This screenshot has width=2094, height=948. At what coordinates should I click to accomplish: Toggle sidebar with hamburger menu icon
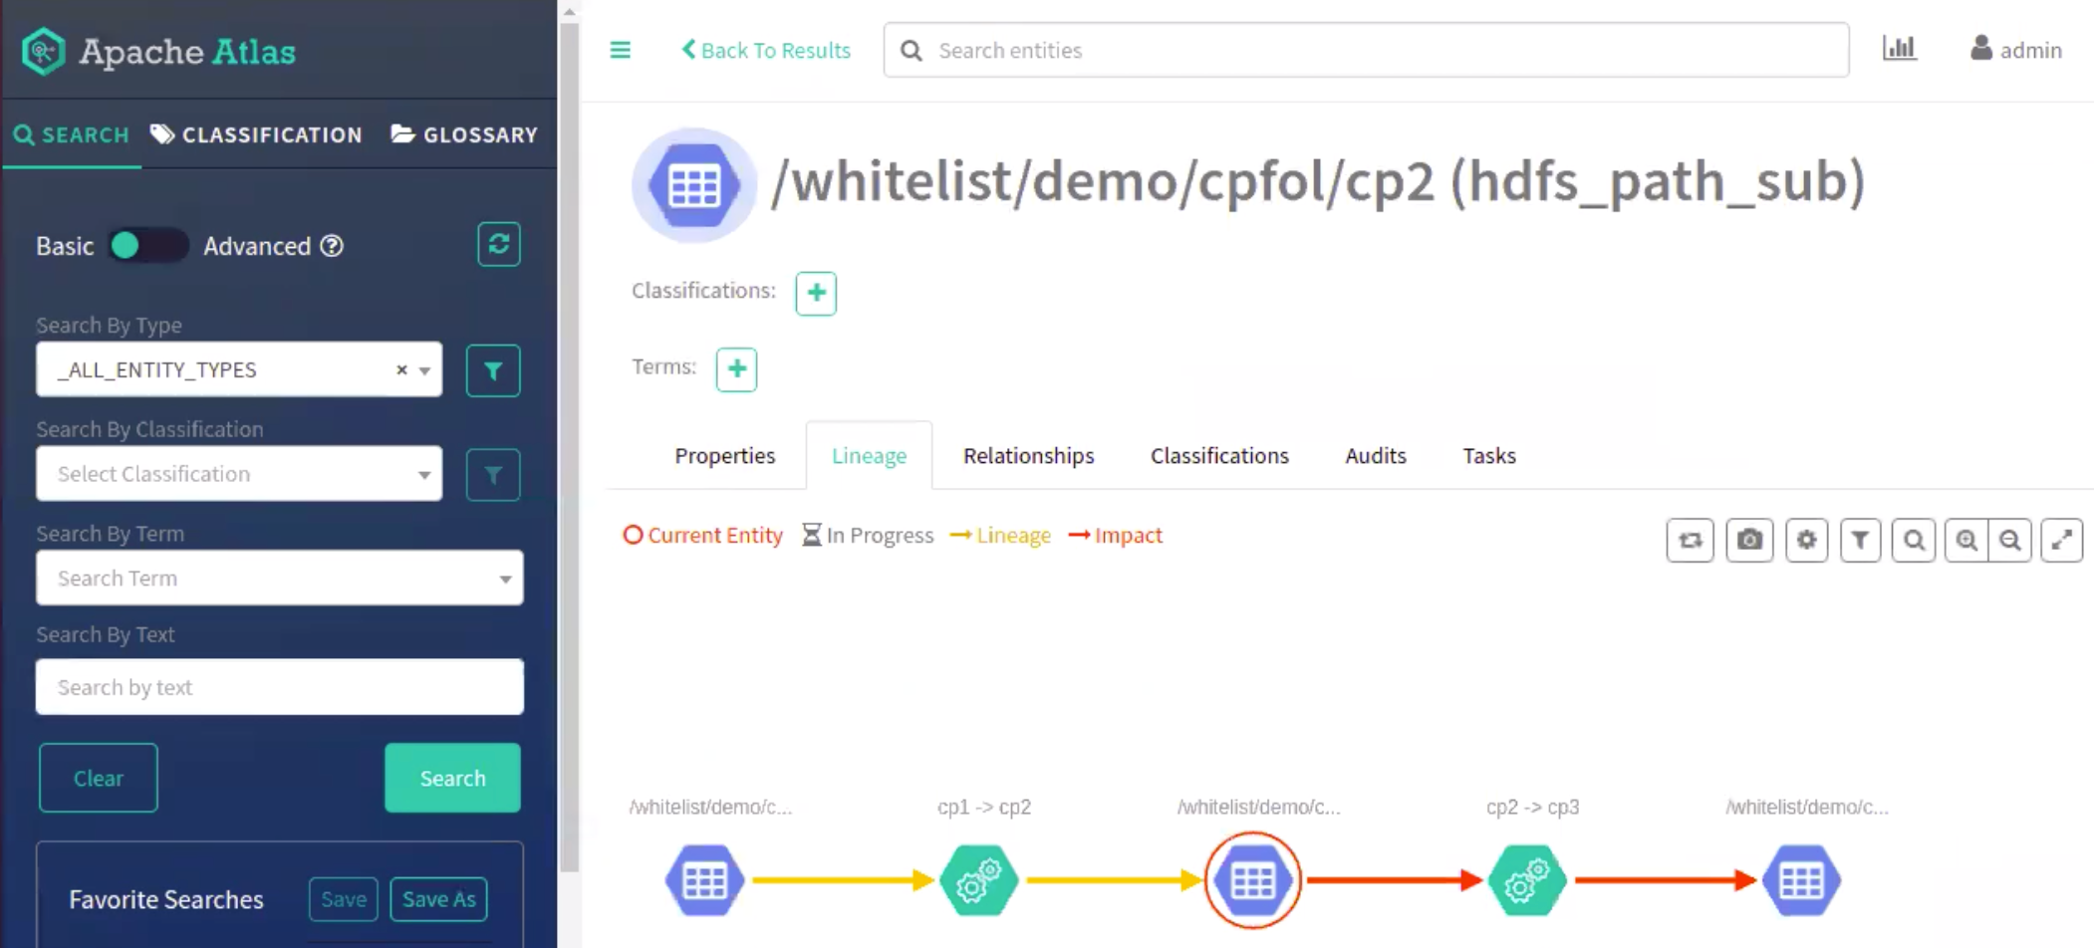620,50
